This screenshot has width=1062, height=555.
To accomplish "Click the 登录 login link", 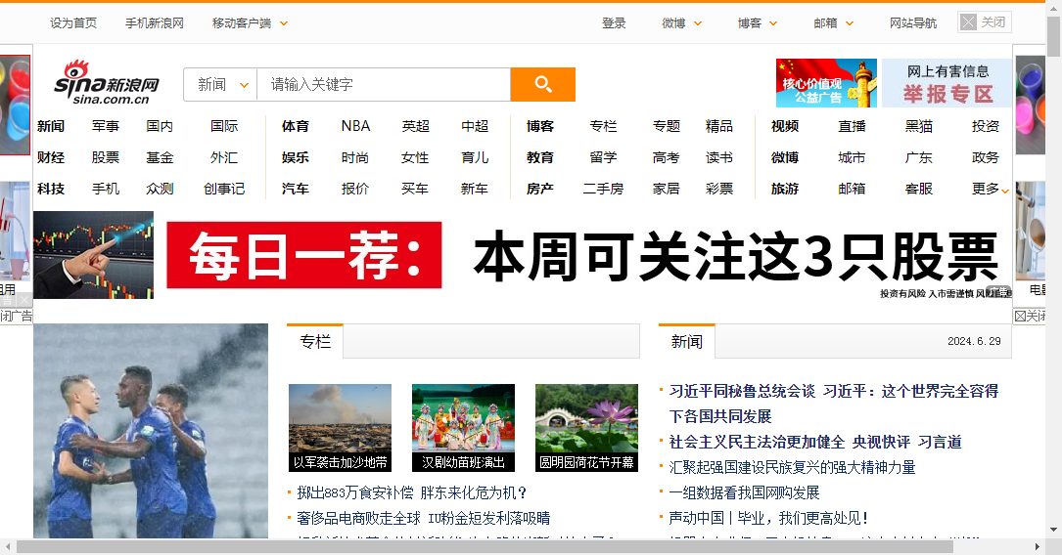I will pyautogui.click(x=614, y=22).
